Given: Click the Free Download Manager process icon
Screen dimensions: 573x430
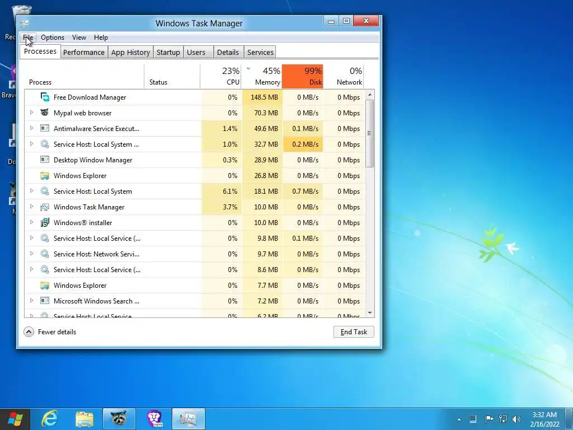Looking at the screenshot, I should [45, 97].
